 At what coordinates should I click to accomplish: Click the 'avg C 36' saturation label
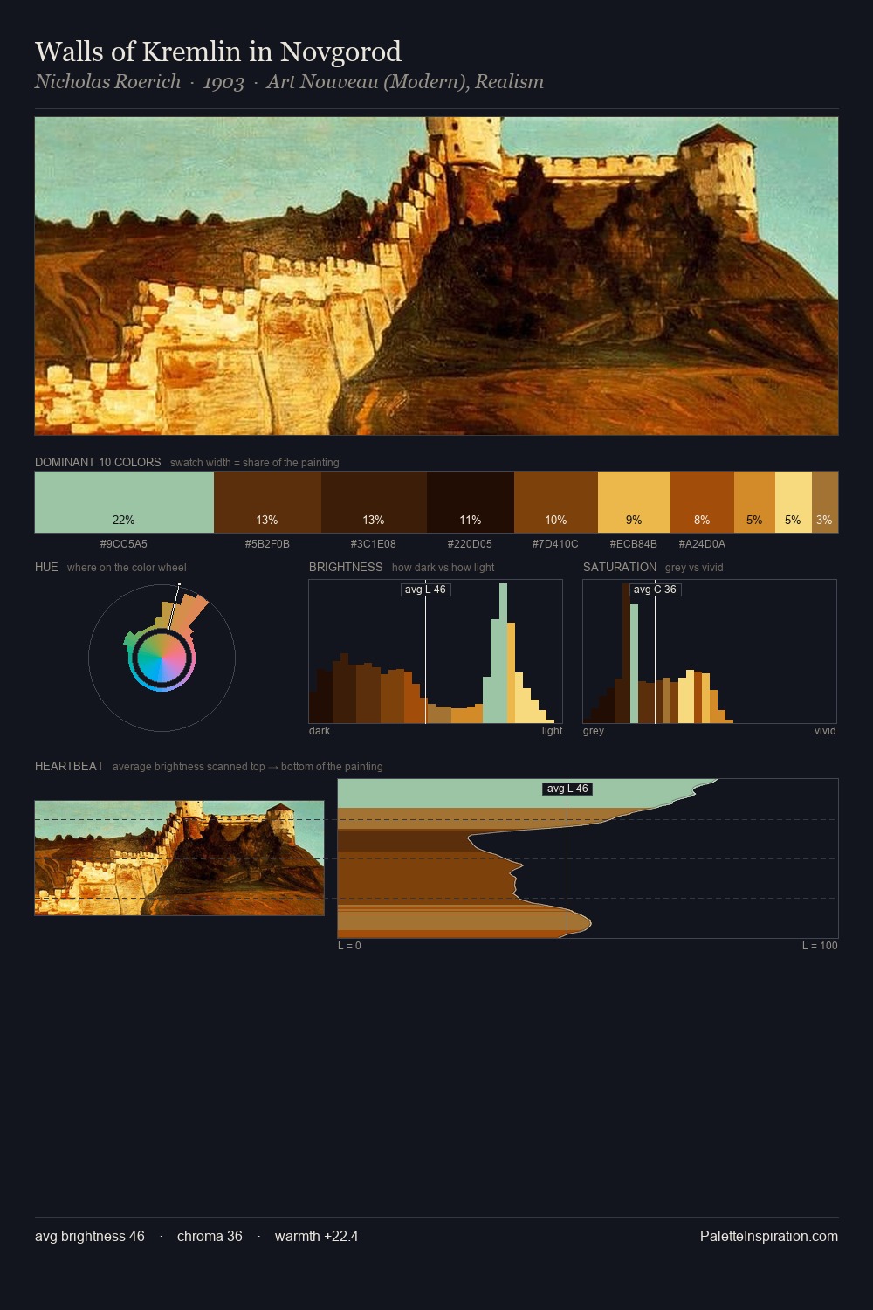pyautogui.click(x=655, y=589)
